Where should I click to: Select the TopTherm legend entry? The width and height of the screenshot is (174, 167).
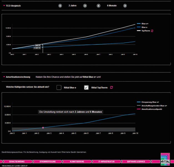pos(143,31)
